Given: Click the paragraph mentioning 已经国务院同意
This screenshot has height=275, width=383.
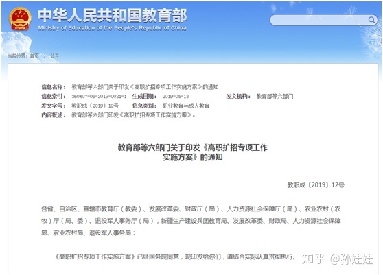Looking at the screenshot, I should (175, 256).
